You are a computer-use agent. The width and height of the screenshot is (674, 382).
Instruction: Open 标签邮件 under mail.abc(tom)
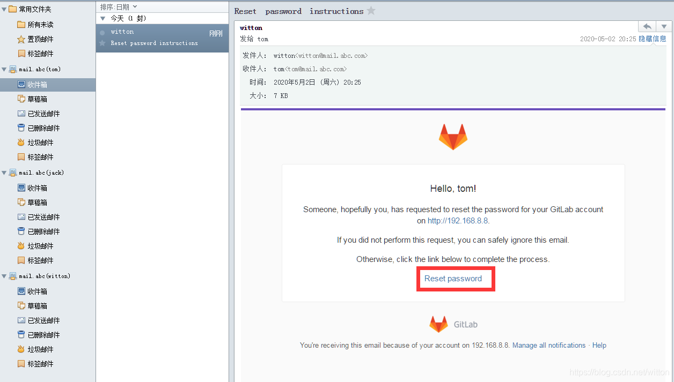(x=35, y=157)
